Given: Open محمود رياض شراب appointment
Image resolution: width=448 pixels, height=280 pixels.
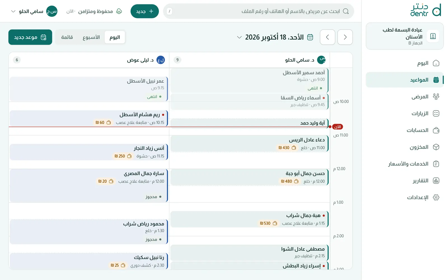Looking at the screenshot, I should (x=89, y=232).
